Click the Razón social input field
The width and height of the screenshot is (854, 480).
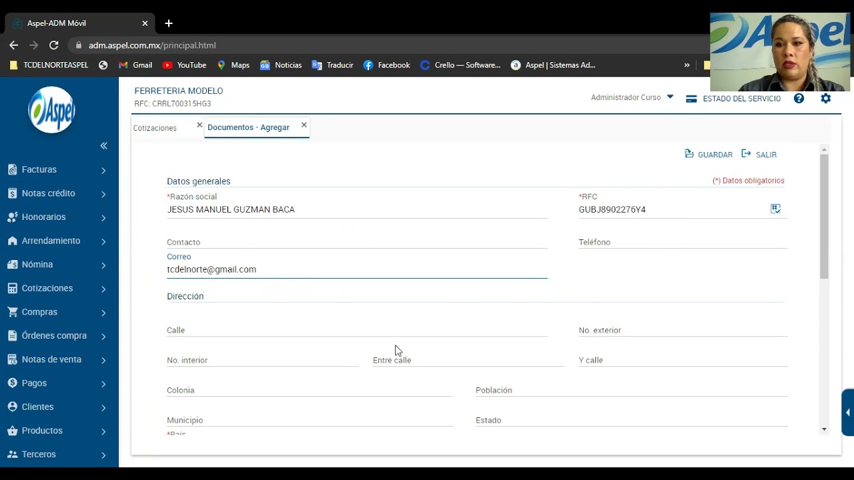pos(357,210)
